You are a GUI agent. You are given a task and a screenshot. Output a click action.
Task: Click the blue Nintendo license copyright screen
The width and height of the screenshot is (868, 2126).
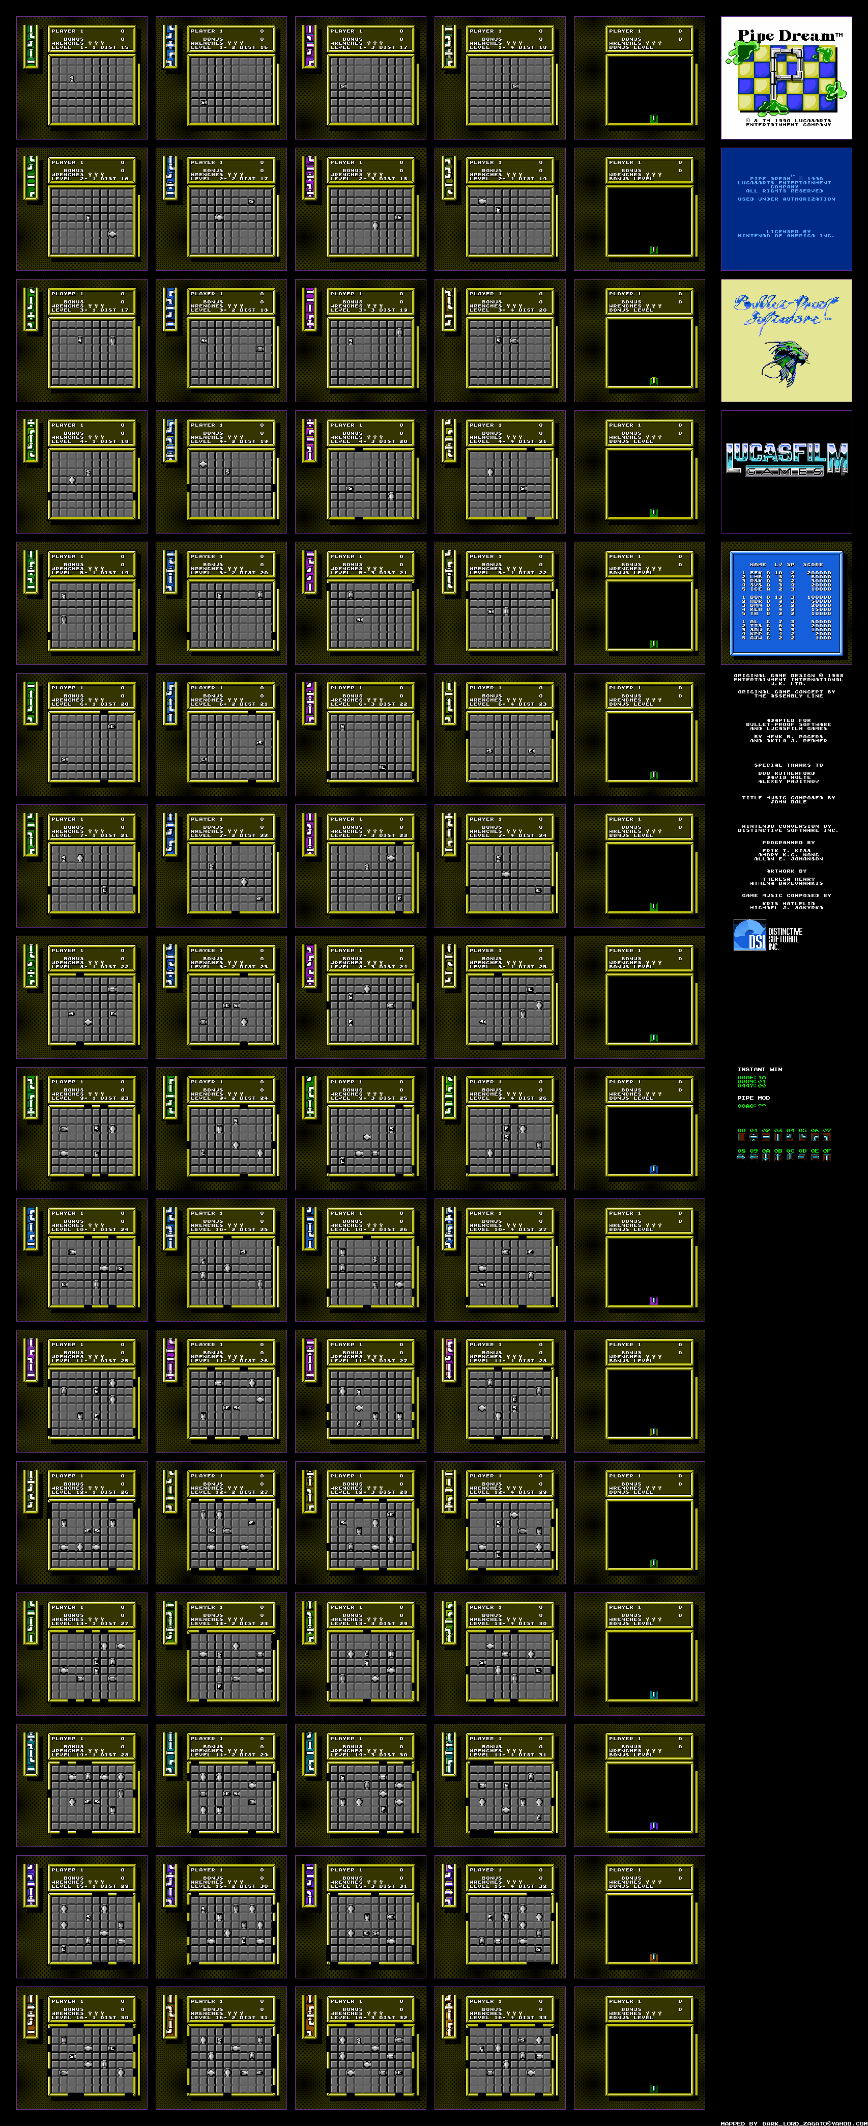click(x=786, y=209)
